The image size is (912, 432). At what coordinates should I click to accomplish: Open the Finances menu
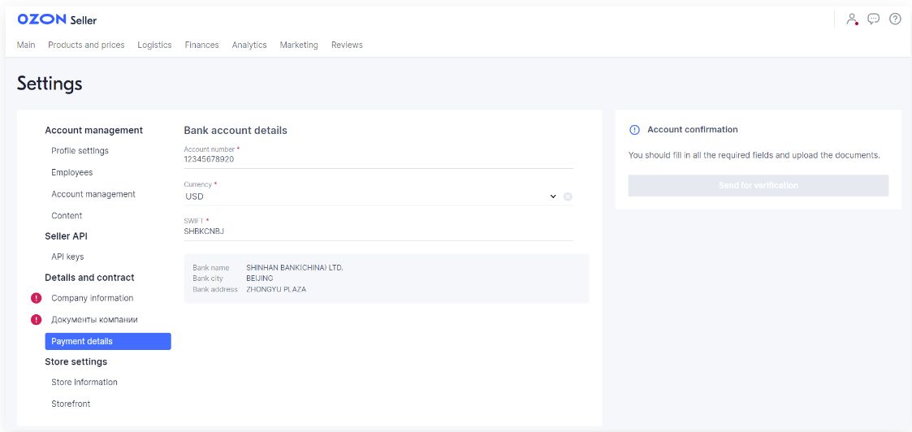(201, 45)
